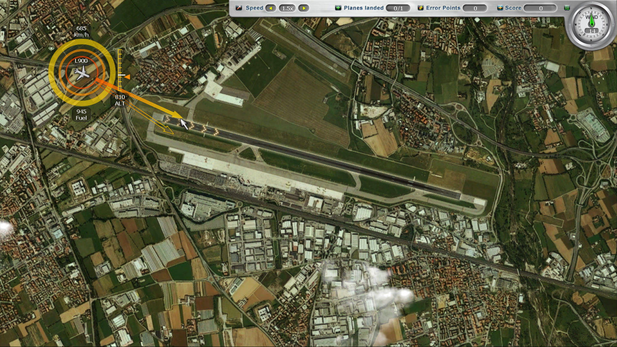Image resolution: width=617 pixels, height=347 pixels.
Task: Increase game speed with right arrow
Action: pos(304,8)
